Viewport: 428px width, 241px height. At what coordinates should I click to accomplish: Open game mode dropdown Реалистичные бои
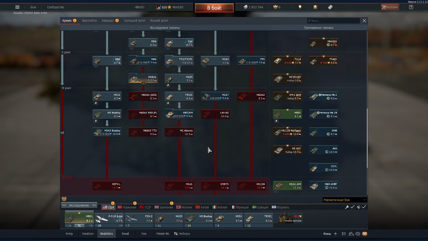[344, 200]
